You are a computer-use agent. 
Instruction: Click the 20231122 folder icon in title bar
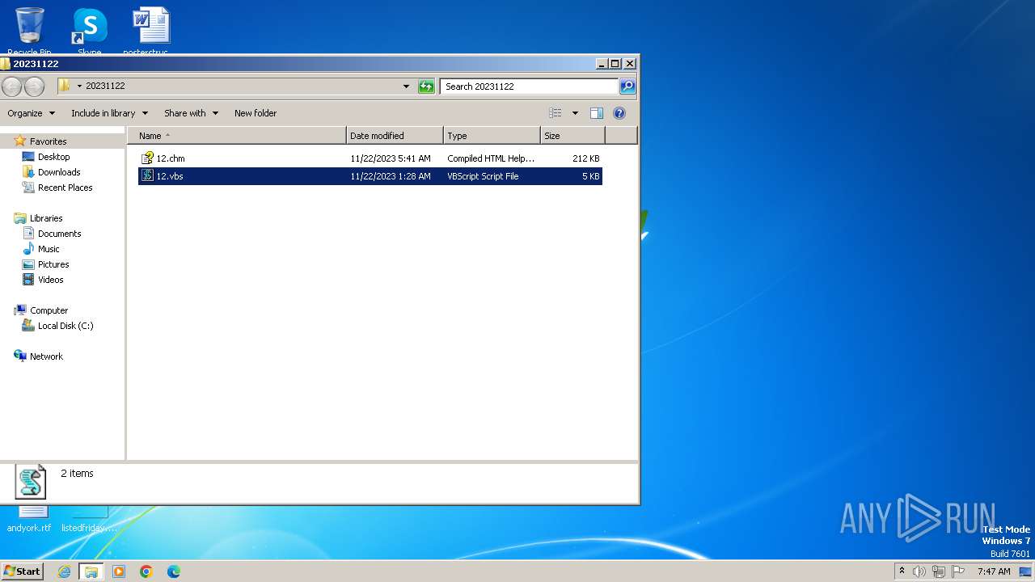click(6, 64)
